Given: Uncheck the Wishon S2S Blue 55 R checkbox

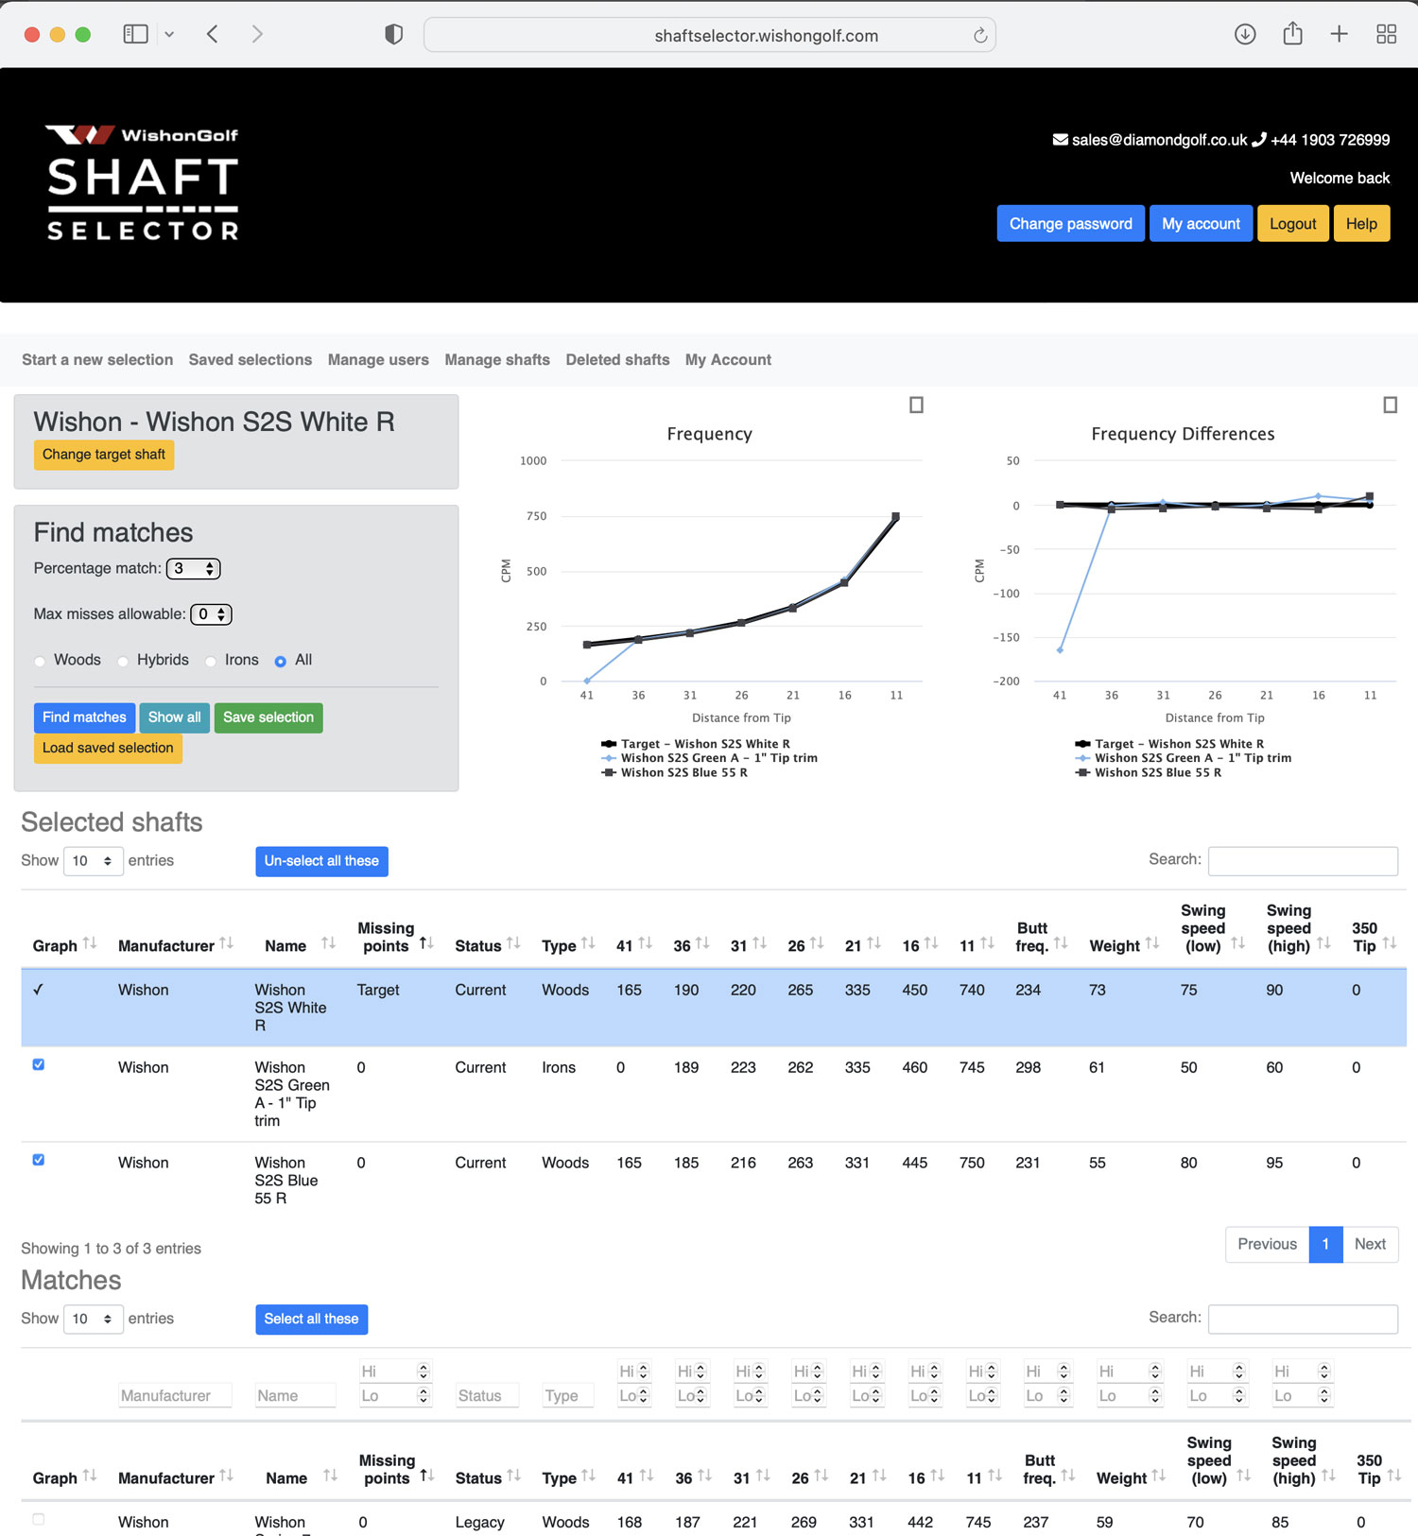Looking at the screenshot, I should (39, 1160).
